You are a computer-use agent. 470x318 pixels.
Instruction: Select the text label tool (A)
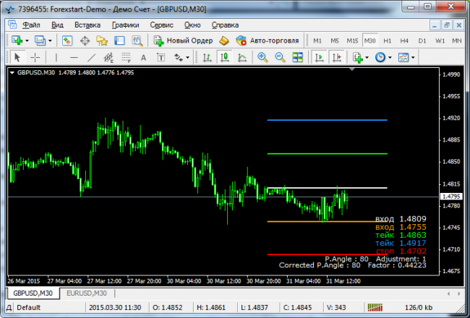pos(142,57)
